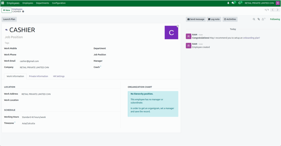Image resolution: width=281 pixels, height=146 pixels.
Task: Show followers person icon
Action: click(x=263, y=19)
